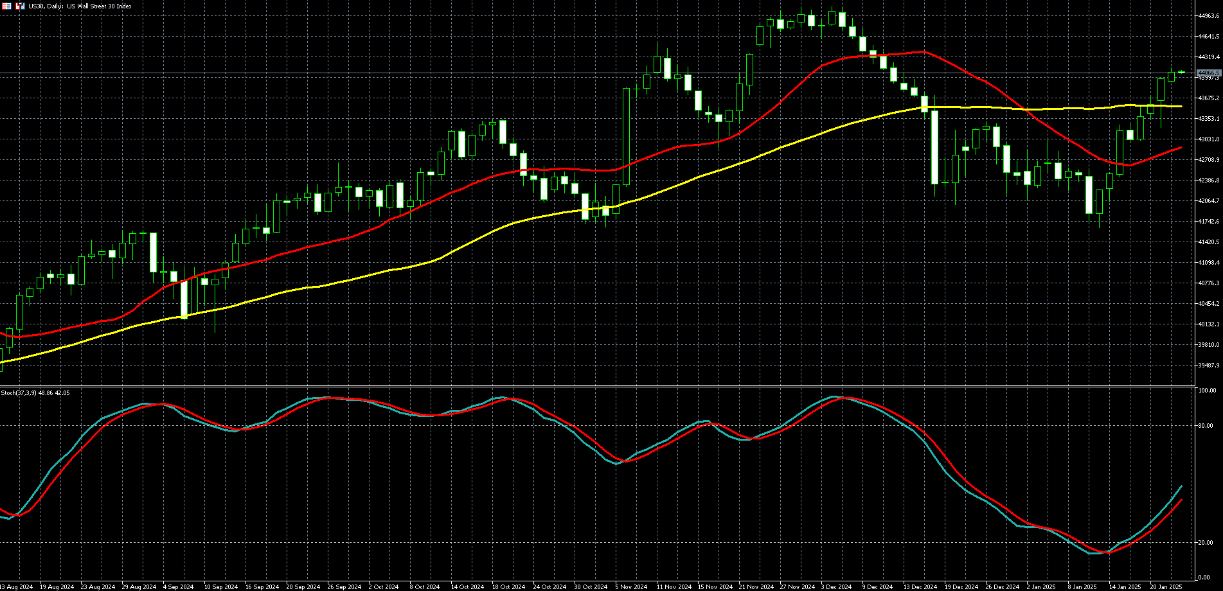Click the 5 Nov 2024 date label
This screenshot has height=591, width=1223.
pos(631,587)
